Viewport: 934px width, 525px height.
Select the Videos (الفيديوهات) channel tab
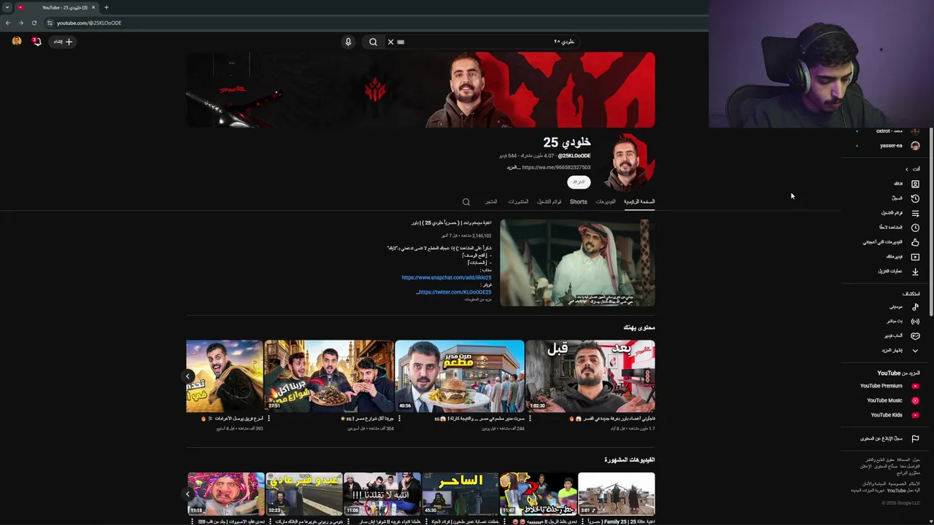(606, 202)
